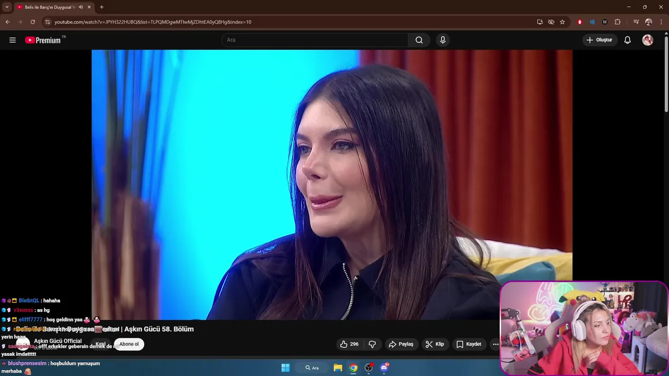Click chat username blushprensesim

tap(27, 363)
